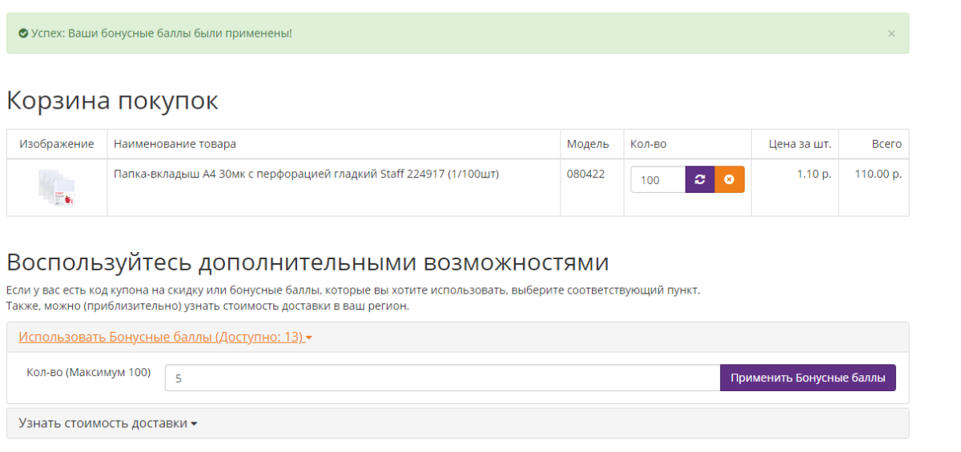Screen dimensions: 961x452
Task: Expand the Узнать стоимость доставки section
Action: point(108,423)
